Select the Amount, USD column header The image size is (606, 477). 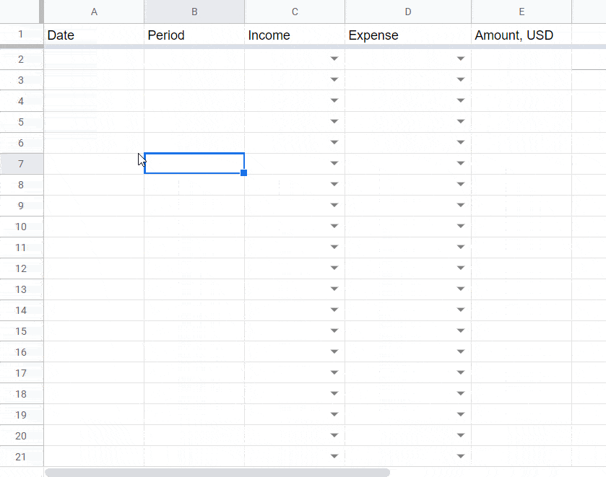coord(521,12)
